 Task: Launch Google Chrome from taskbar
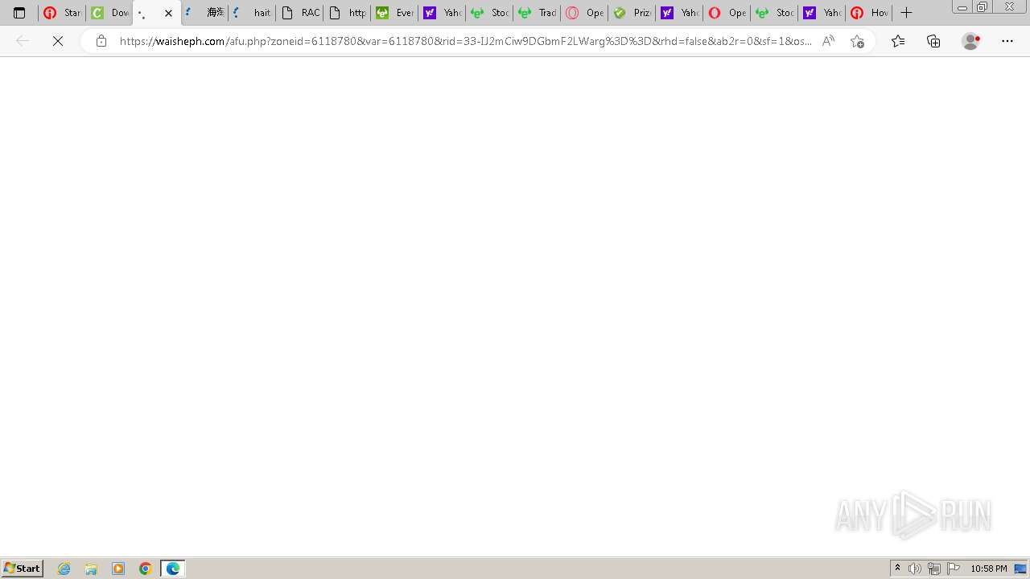[x=146, y=569]
